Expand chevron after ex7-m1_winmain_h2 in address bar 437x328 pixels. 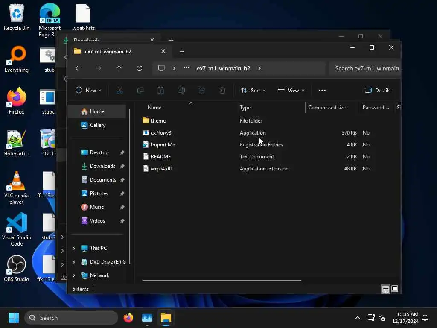pyautogui.click(x=259, y=68)
